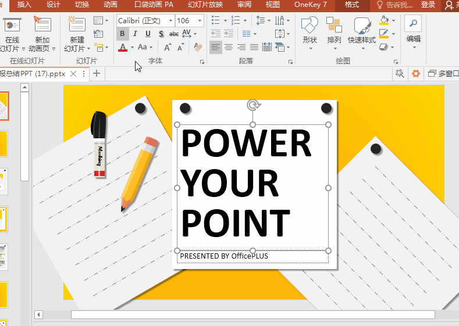This screenshot has height=326, width=459.
Task: Increase font size with large A icon
Action: [x=168, y=47]
